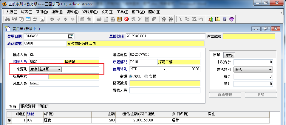Select the 未稅 radio button

(x=131, y=76)
